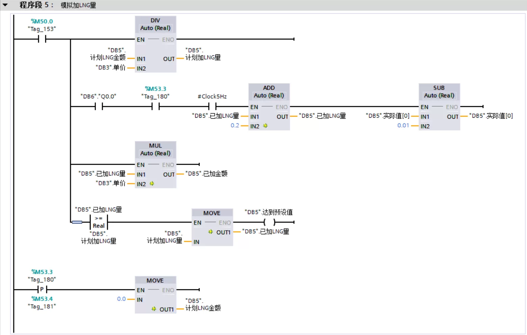Click the MUL block IN2 insert-input star

(152, 184)
